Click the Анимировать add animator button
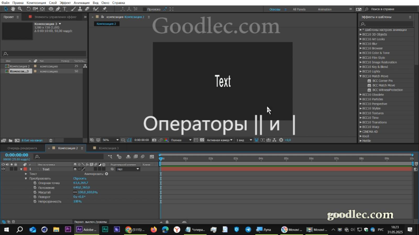This screenshot has height=235, width=419. click(107, 174)
